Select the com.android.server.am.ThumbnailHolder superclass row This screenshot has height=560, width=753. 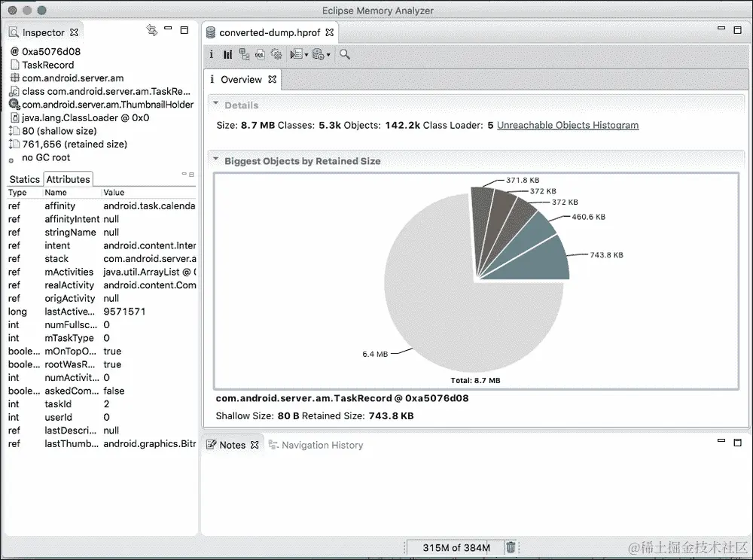coord(102,104)
